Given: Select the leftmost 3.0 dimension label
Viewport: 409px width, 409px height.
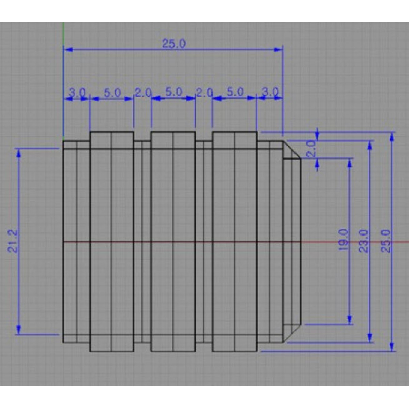Looking at the screenshot, I should [x=77, y=92].
